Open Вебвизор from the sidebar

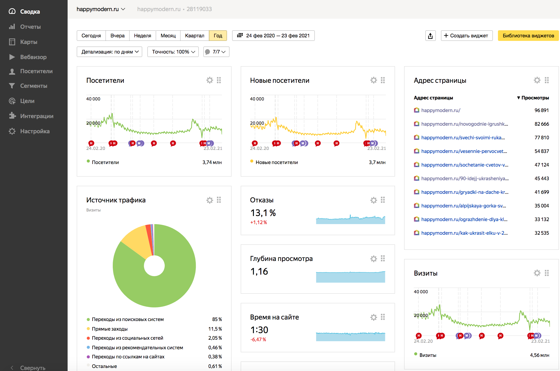coord(33,57)
